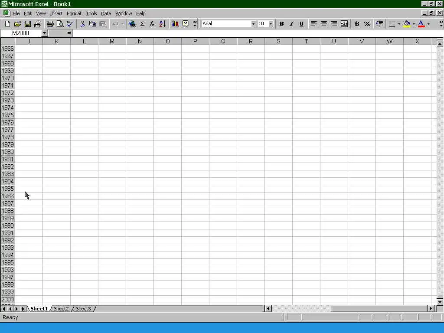The image size is (444, 333).
Task: Select column M by its header
Action: click(x=112, y=41)
